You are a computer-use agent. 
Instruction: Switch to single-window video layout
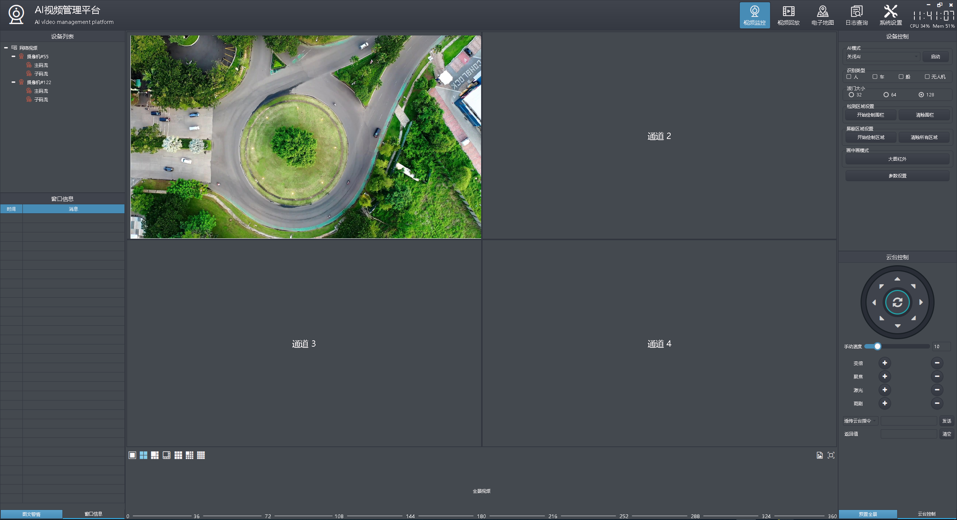(x=132, y=455)
